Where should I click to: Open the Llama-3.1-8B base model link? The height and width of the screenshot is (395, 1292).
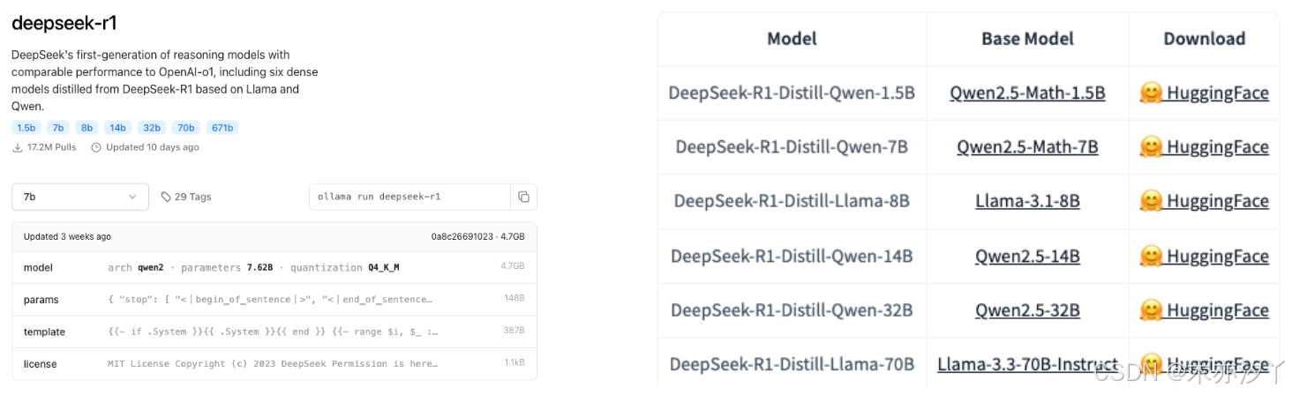1027,201
